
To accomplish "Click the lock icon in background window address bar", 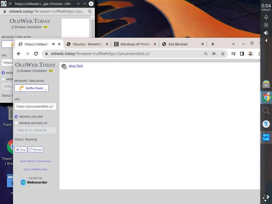I will [5, 11].
